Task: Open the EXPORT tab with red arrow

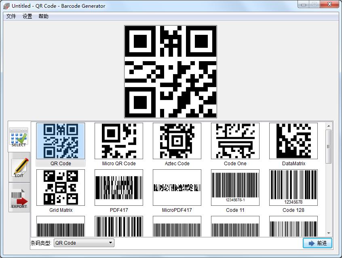Action: tap(19, 198)
